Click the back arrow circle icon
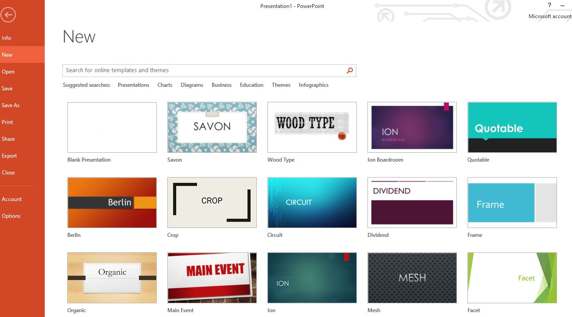Viewport: 572px width, 317px height. point(8,15)
